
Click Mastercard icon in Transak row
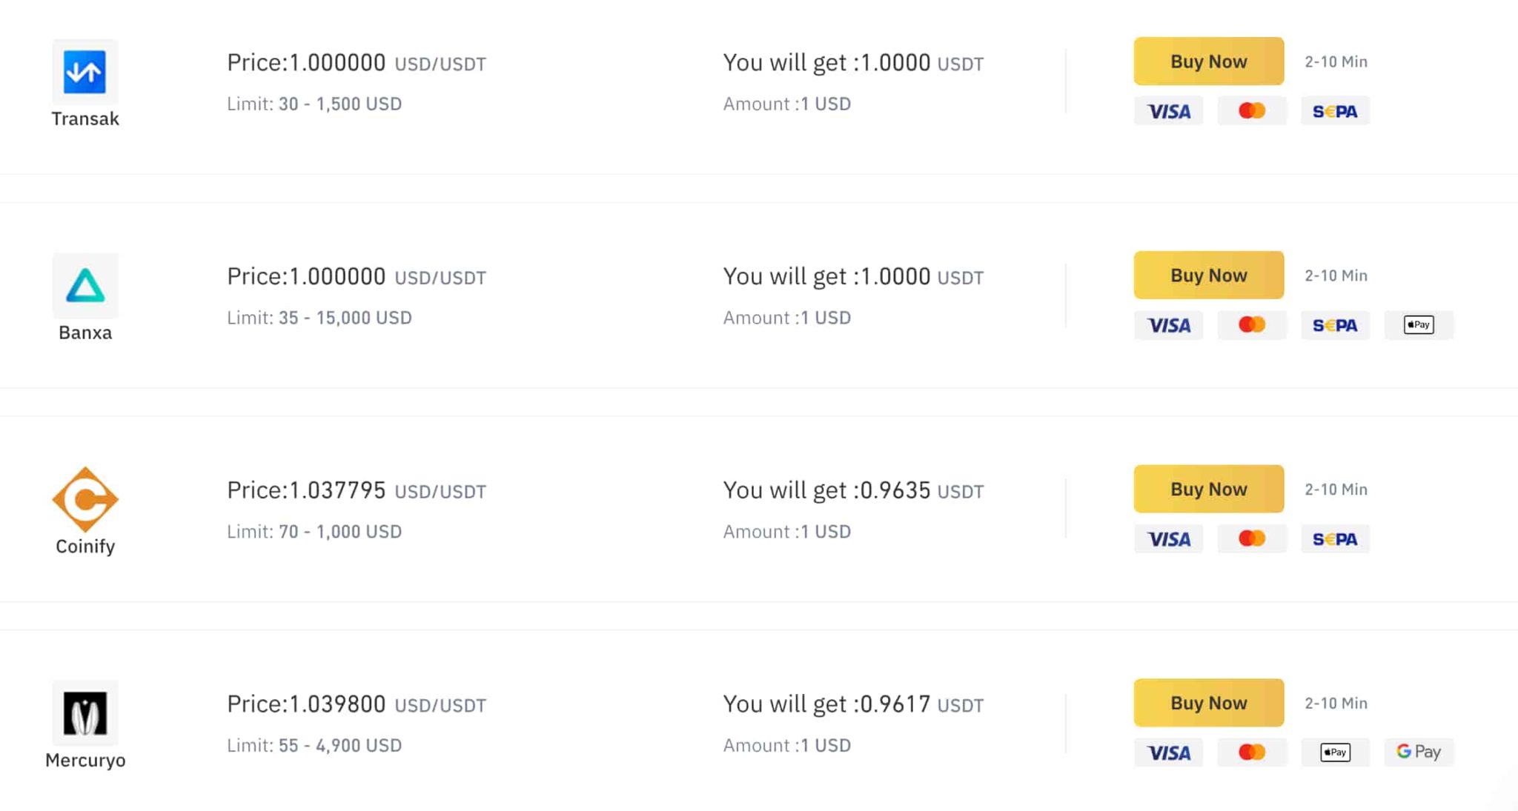click(x=1251, y=111)
